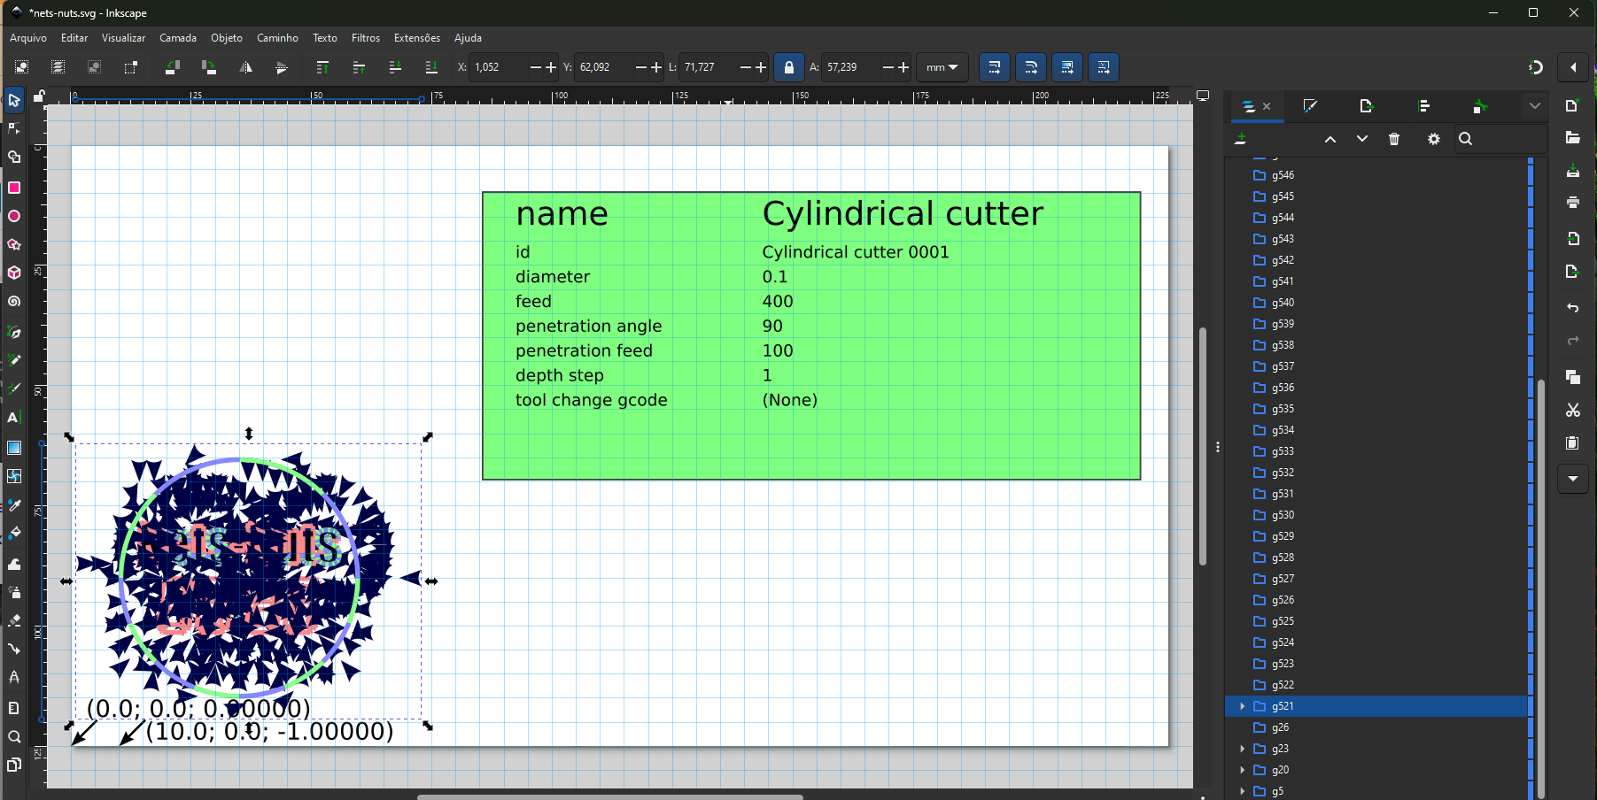Viewport: 1597px width, 800px height.
Task: Open the Extensões menu
Action: point(416,38)
